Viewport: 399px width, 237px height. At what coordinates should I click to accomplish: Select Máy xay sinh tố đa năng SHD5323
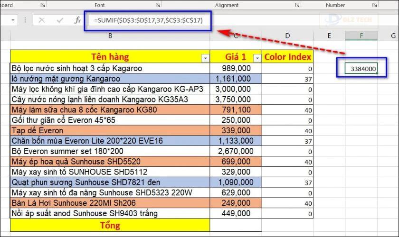tap(110, 192)
